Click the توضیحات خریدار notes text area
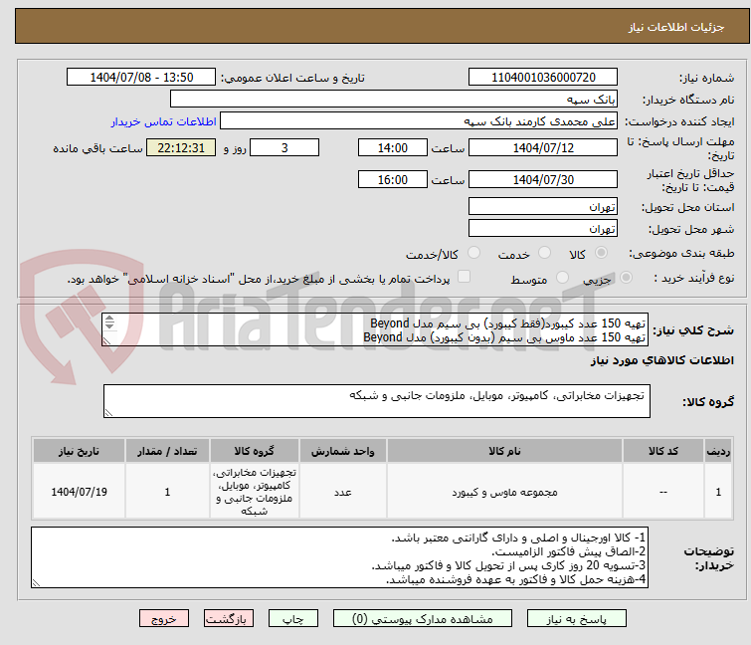Viewport: 751px width, 645px height. tap(339, 557)
